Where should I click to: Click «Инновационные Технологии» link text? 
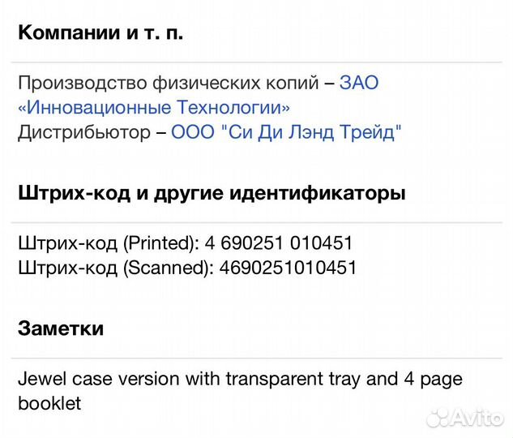point(154,107)
